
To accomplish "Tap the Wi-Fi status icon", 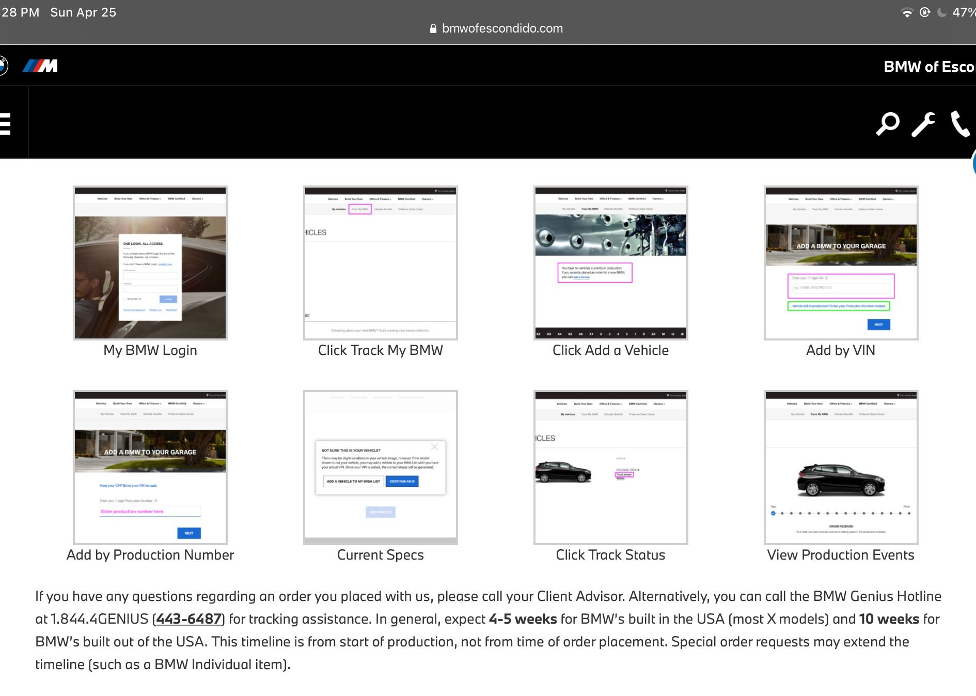I will [x=907, y=12].
